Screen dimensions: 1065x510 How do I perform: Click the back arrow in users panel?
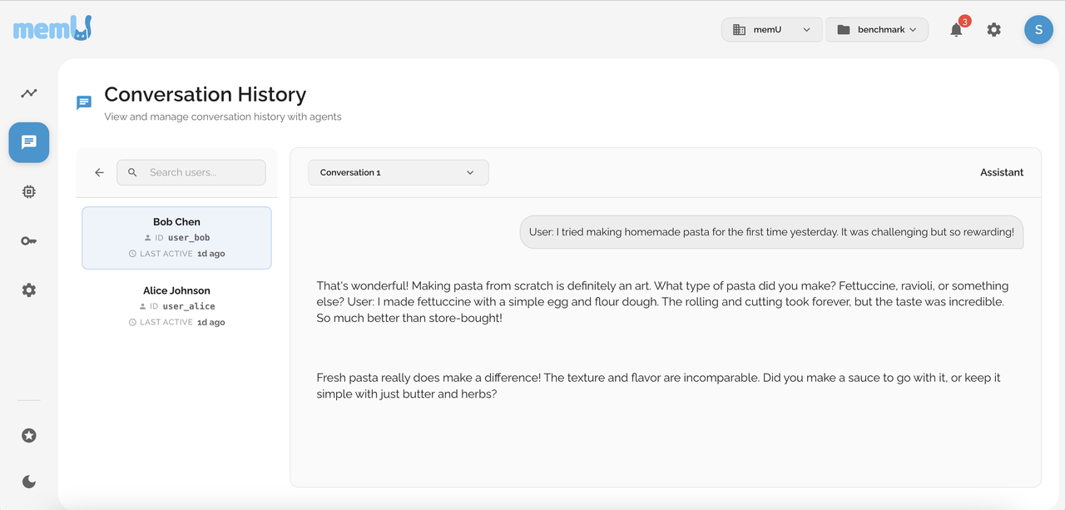point(99,172)
